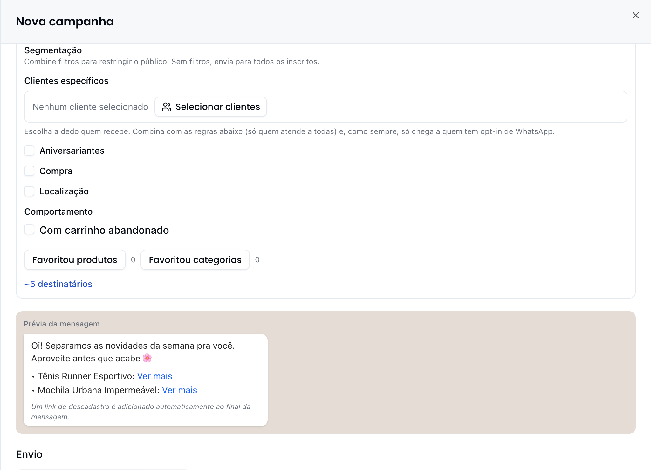Click Ver mais for Mochila Urbana Impermeável
Image resolution: width=651 pixels, height=470 pixels.
tap(180, 390)
